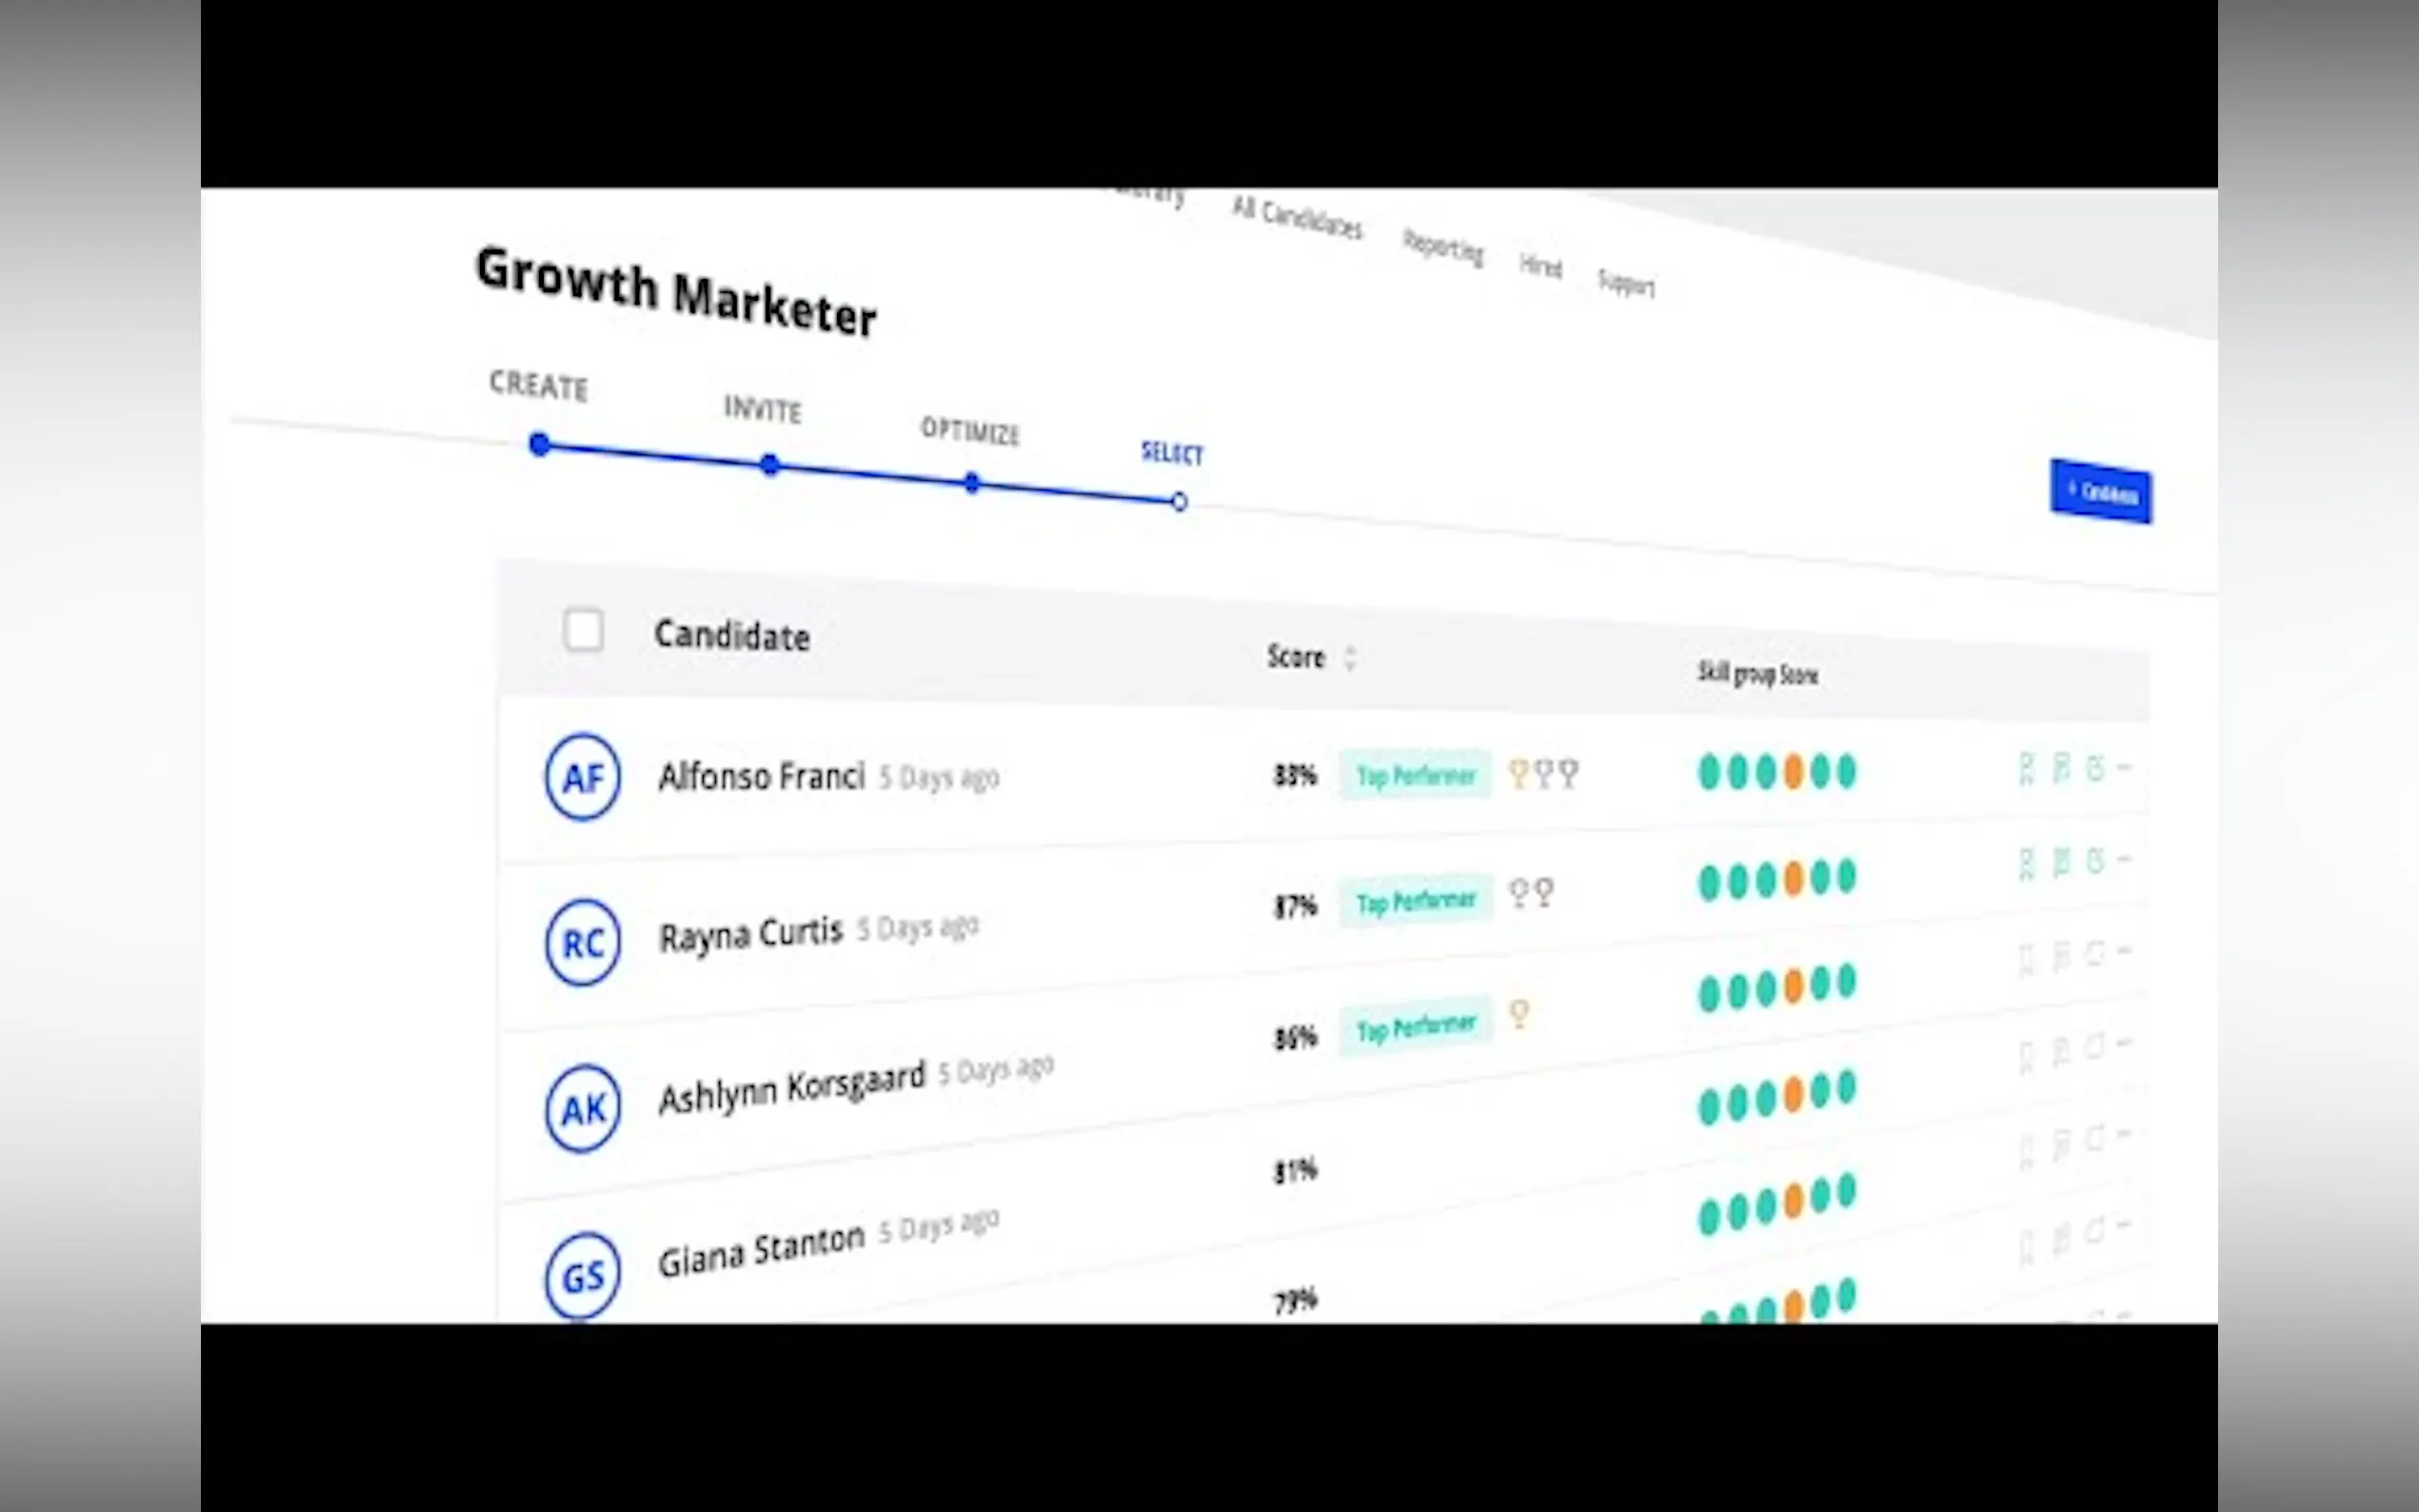Click Ashlynn Korsgaard's AK avatar
The image size is (2419, 1512).
[582, 1108]
